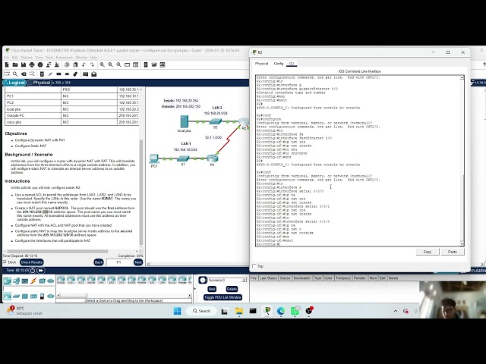Click the Check Results button
This screenshot has width=486, height=364.
[32, 262]
